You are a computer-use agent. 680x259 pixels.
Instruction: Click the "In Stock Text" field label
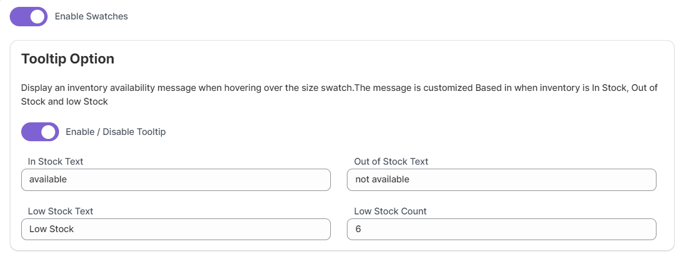(56, 162)
